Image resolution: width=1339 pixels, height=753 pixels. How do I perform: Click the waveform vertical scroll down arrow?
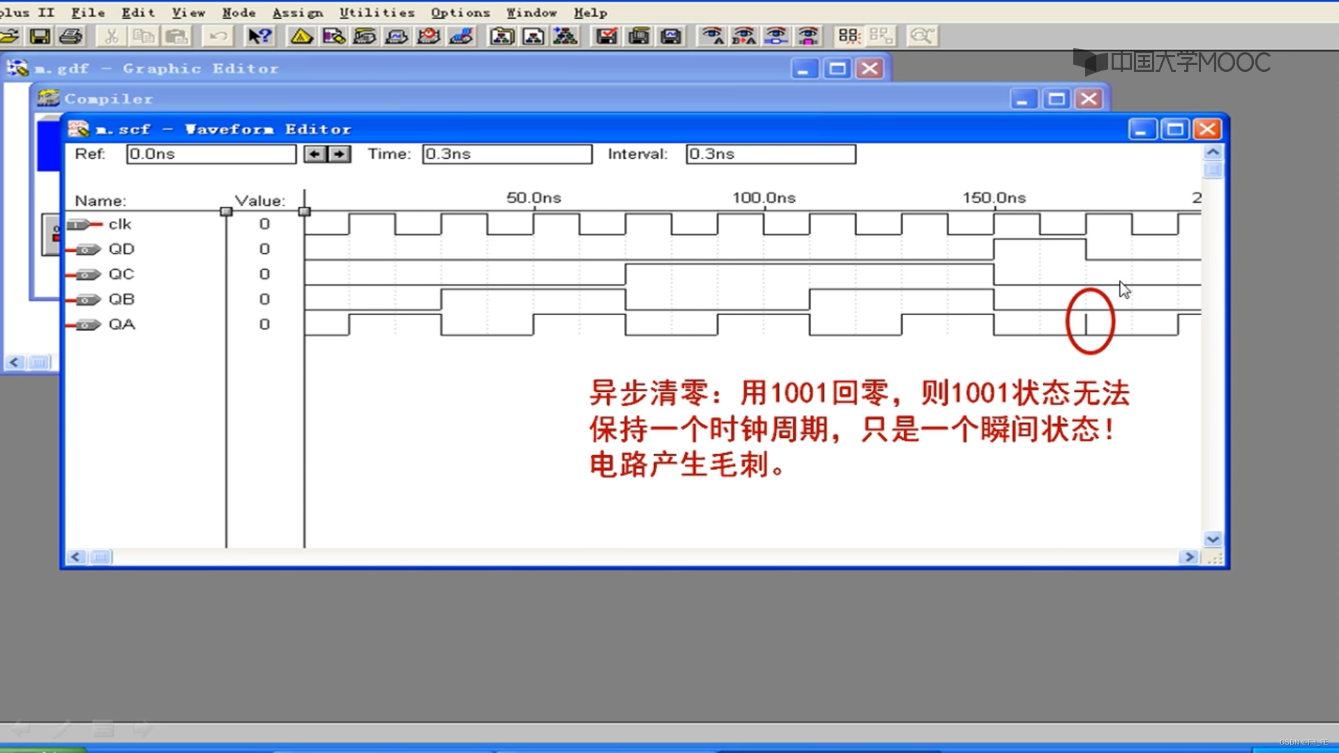1213,539
